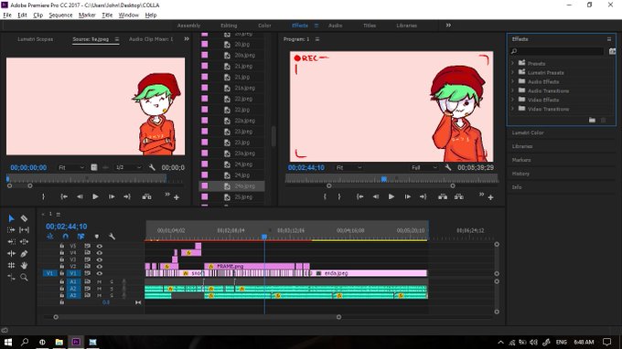
Task: Select the Razor tool
Action: click(x=24, y=218)
